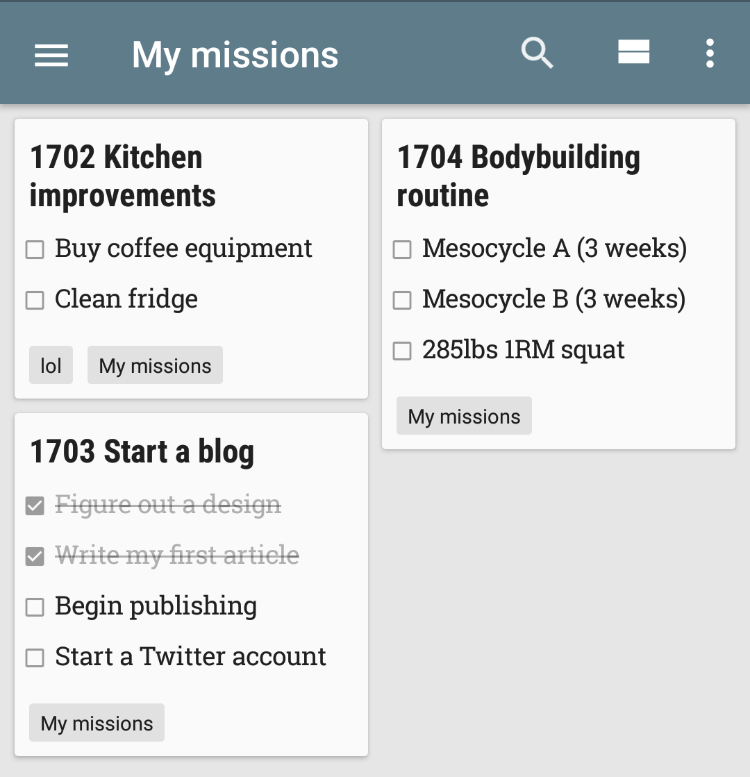This screenshot has width=750, height=777.
Task: Select the lol tag on the Kitchen note
Action: click(51, 365)
